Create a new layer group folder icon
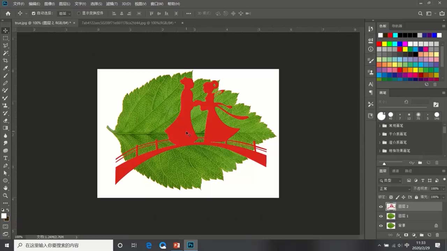447x251 pixels. tap(422, 235)
